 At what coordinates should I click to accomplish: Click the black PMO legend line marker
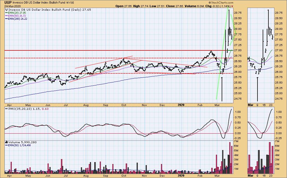point(7,109)
